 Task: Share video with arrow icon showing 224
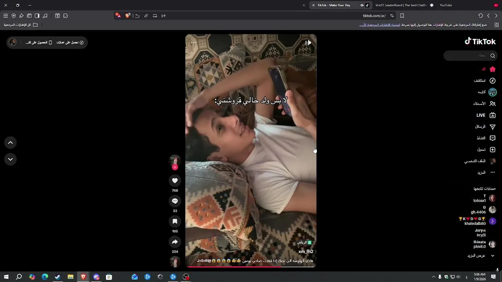[175, 242]
